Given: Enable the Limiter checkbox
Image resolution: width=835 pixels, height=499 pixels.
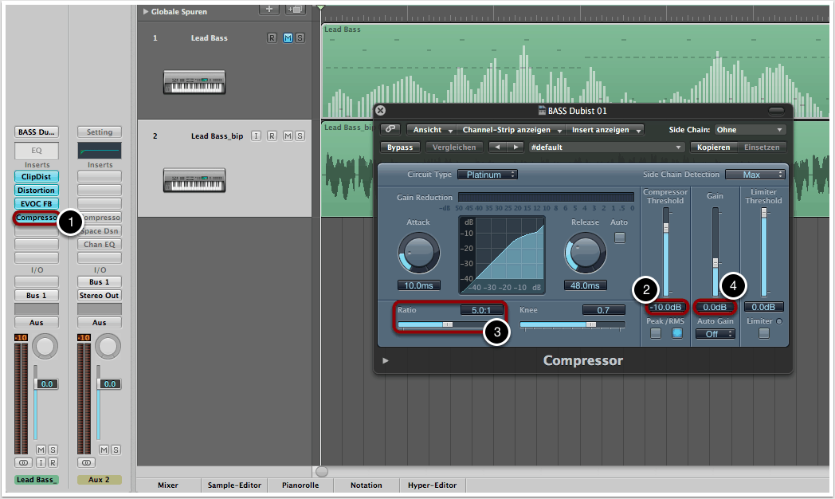Looking at the screenshot, I should (763, 334).
